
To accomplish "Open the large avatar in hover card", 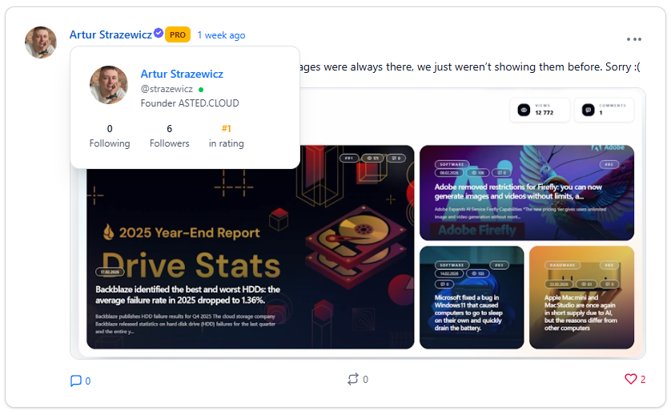I will tap(109, 85).
